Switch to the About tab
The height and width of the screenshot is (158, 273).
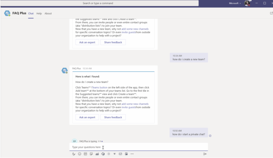48,13
